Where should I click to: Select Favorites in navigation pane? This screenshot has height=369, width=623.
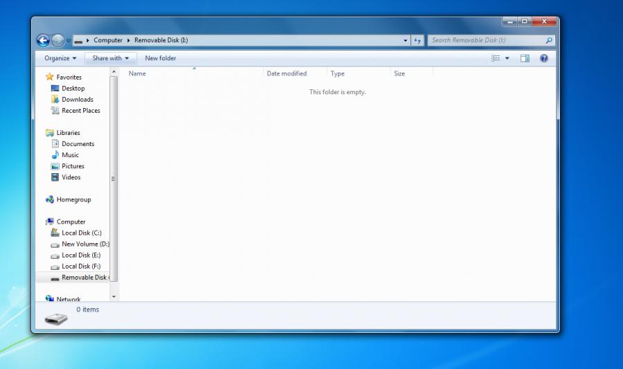click(x=69, y=77)
